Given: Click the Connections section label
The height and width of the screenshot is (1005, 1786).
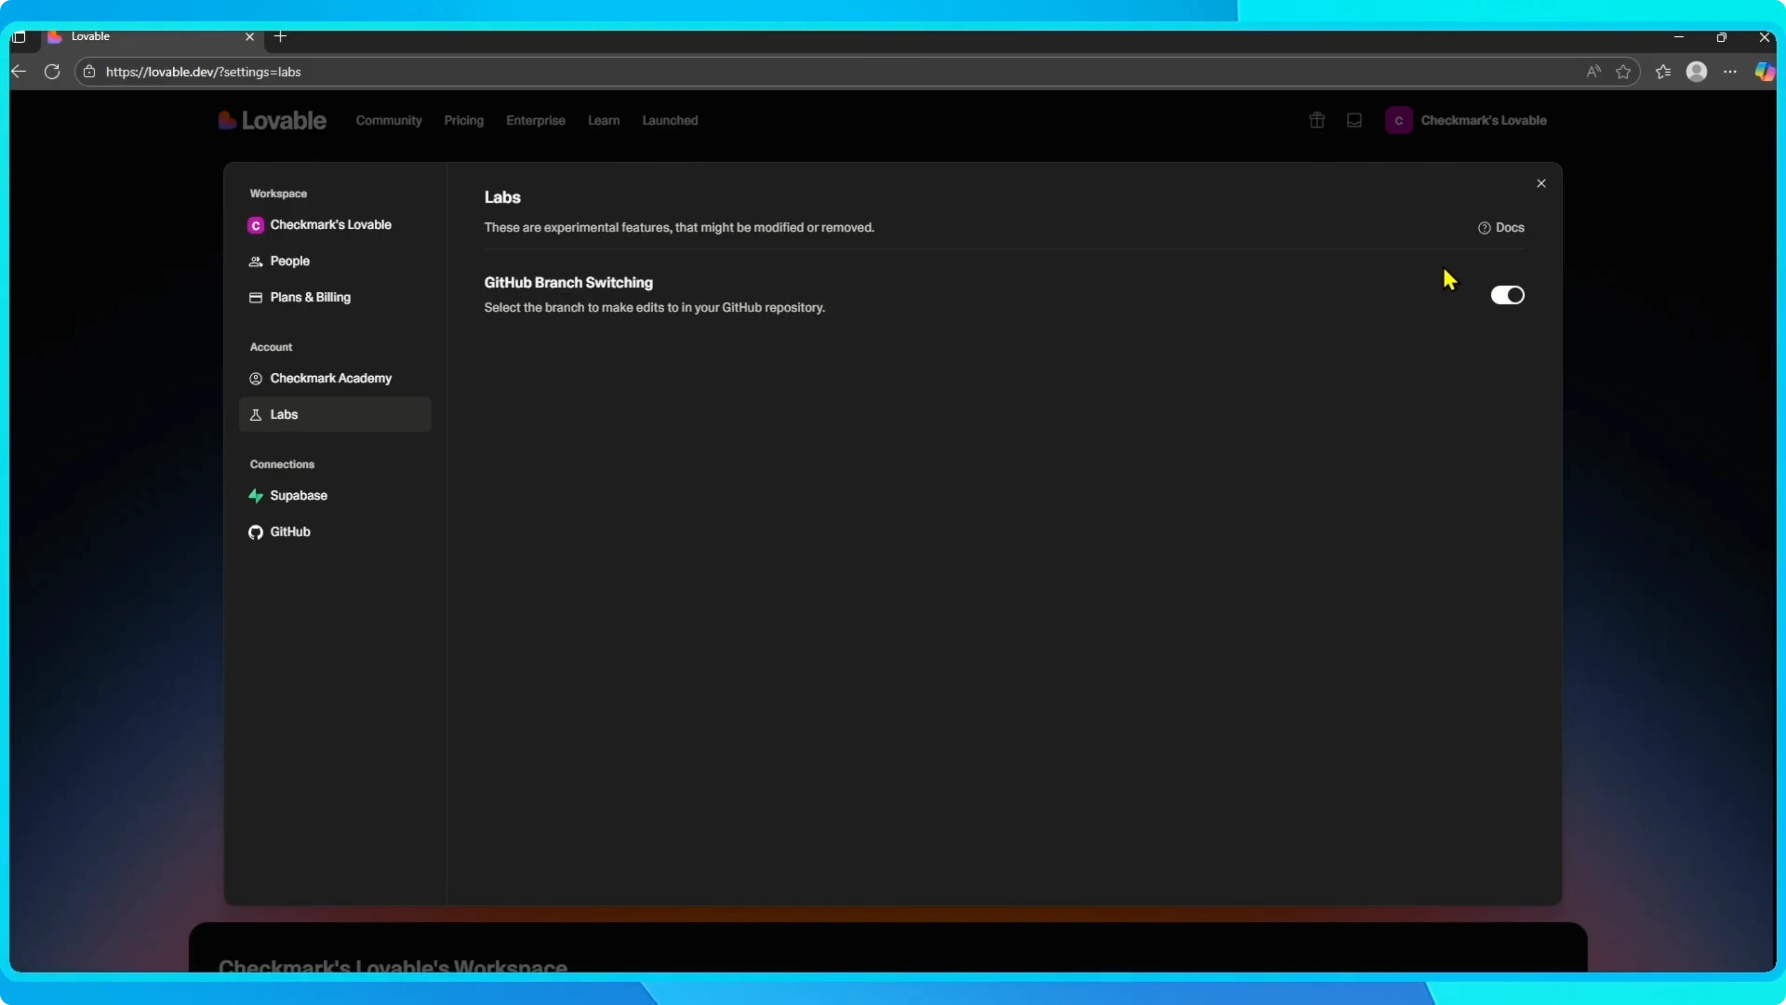Looking at the screenshot, I should coord(282,464).
